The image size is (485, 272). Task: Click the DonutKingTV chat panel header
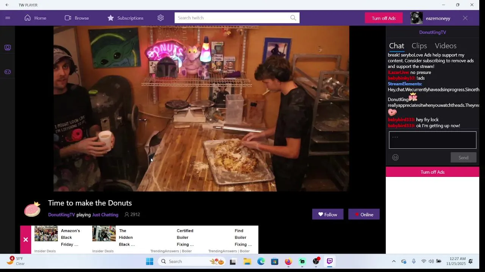432,32
